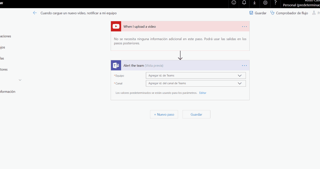The width and height of the screenshot is (320, 169).
Task: Click the download arrow icon in header
Action: tap(254, 3)
